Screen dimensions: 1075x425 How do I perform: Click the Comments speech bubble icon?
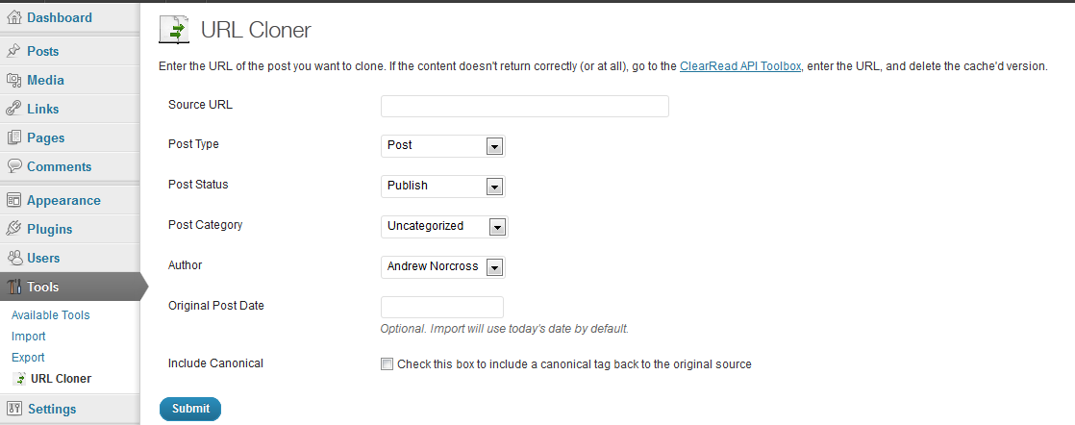[13, 166]
